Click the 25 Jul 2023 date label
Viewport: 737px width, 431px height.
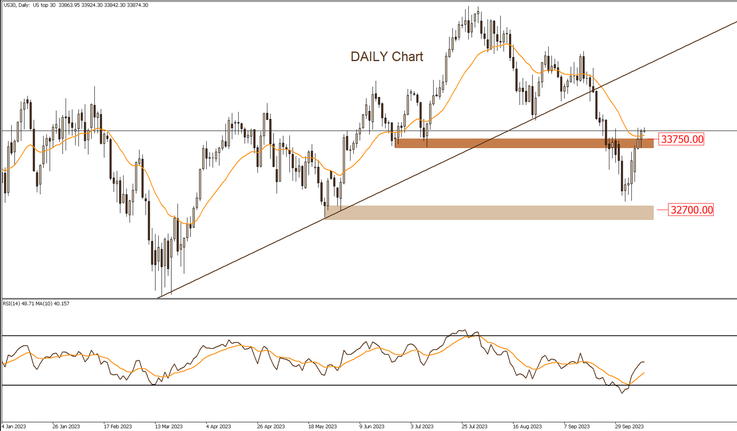coord(474,426)
